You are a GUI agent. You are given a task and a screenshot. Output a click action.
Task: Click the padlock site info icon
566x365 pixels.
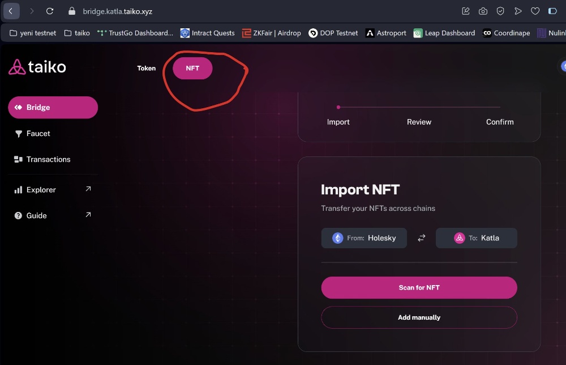72,11
